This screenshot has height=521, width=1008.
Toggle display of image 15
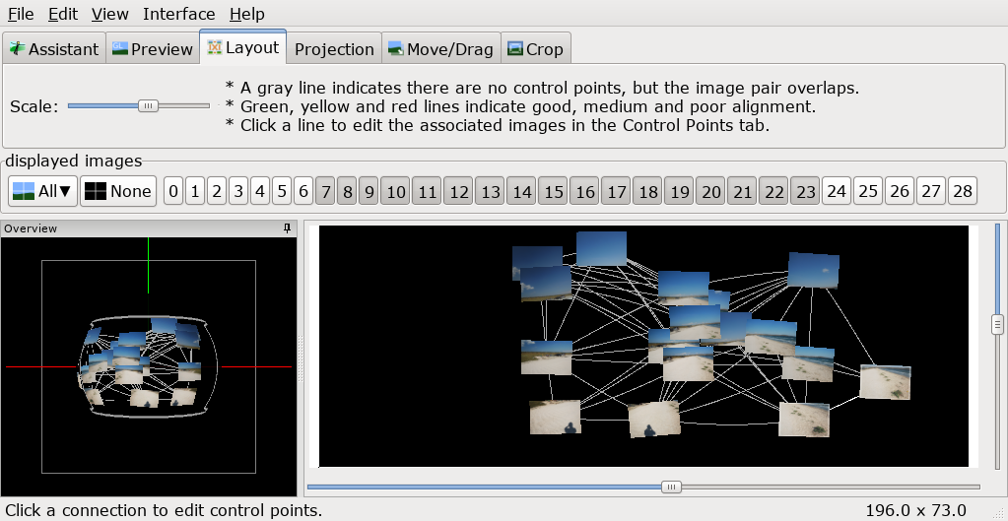pos(553,191)
